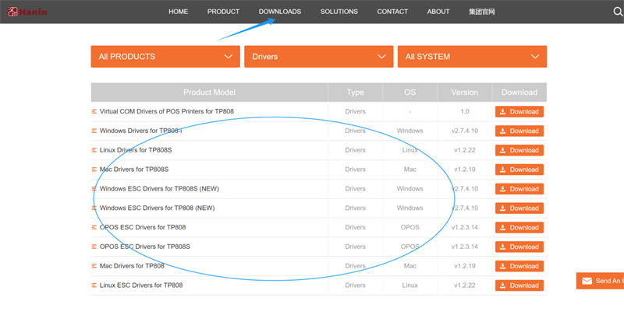Click the Type column header
The height and width of the screenshot is (315, 624).
pos(356,93)
